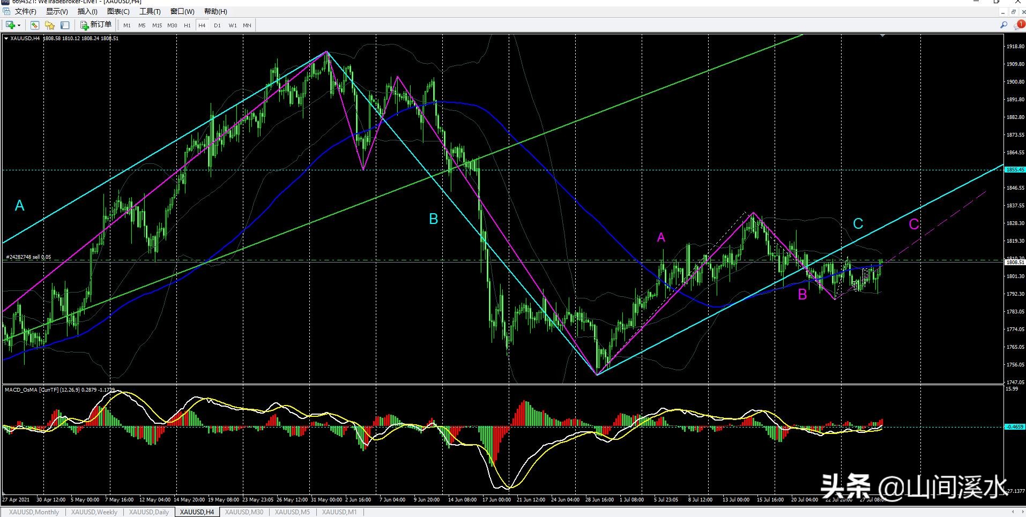Open the 帮助(H) menu

tap(215, 11)
